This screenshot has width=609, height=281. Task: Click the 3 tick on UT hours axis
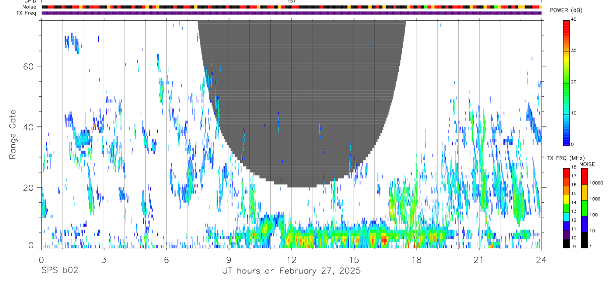104,259
